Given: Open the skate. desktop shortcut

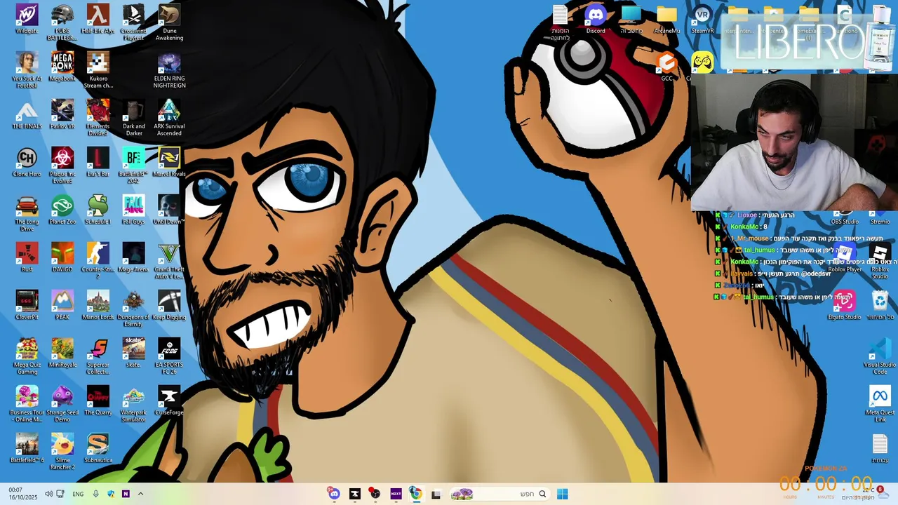Looking at the screenshot, I should 133,353.
